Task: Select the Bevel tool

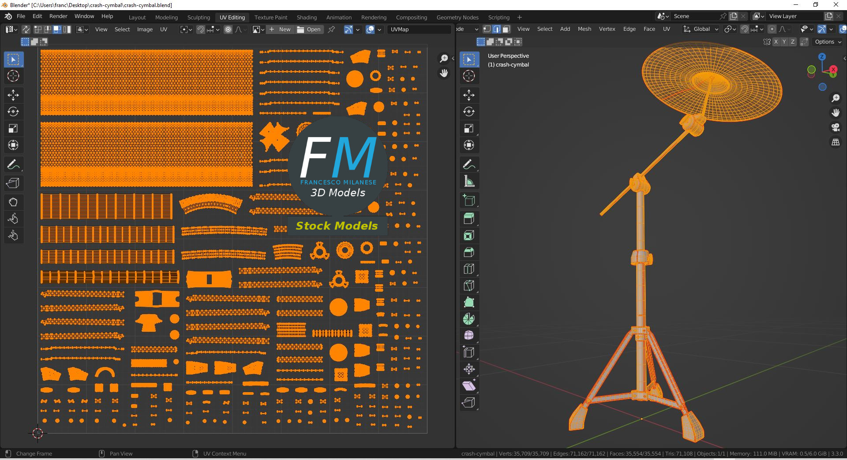Action: (x=469, y=252)
